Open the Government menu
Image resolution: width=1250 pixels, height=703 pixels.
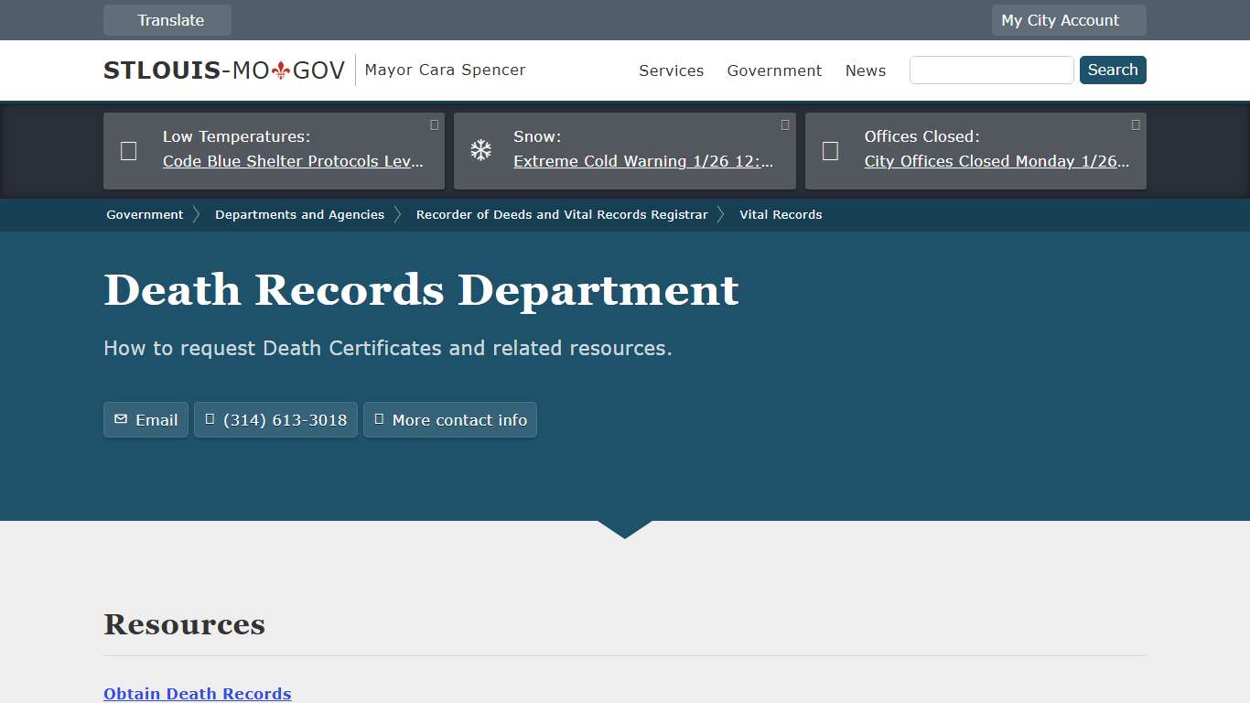[774, 70]
